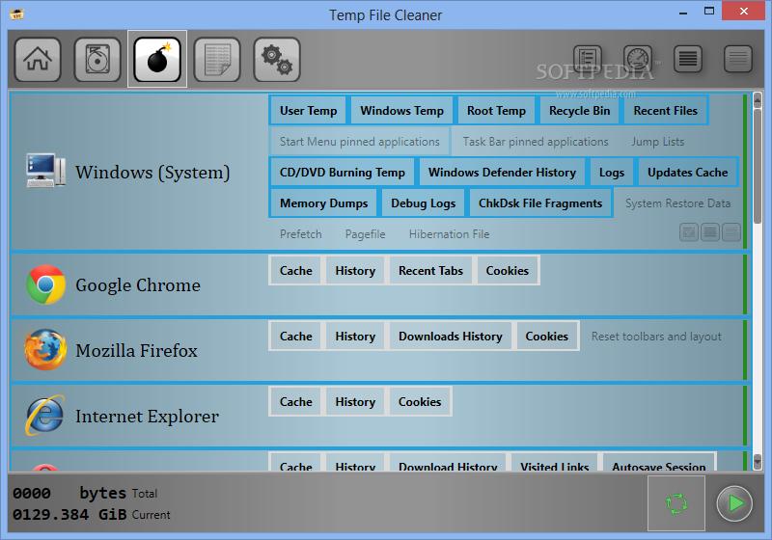The height and width of the screenshot is (540, 772).
Task: Toggle CD/DVD Burning Temp option
Action: pos(343,173)
